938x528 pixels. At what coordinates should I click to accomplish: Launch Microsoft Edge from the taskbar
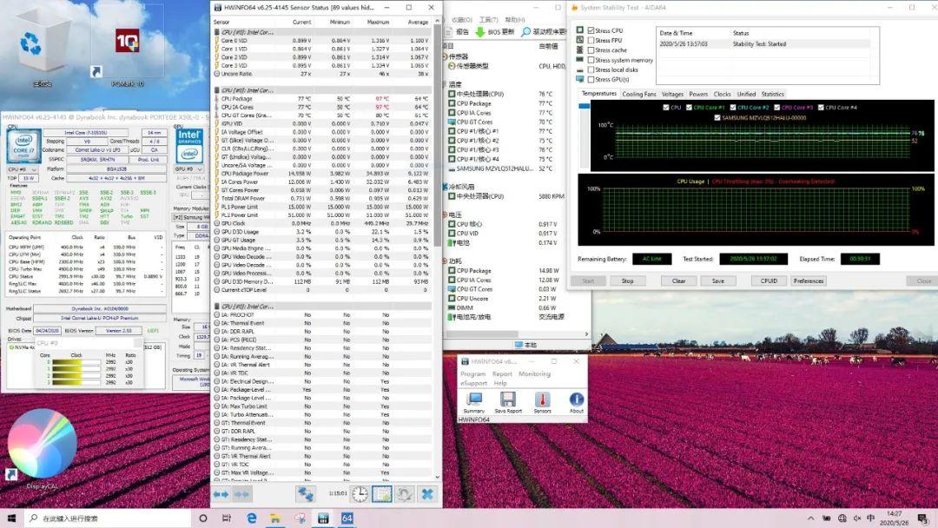(x=252, y=518)
